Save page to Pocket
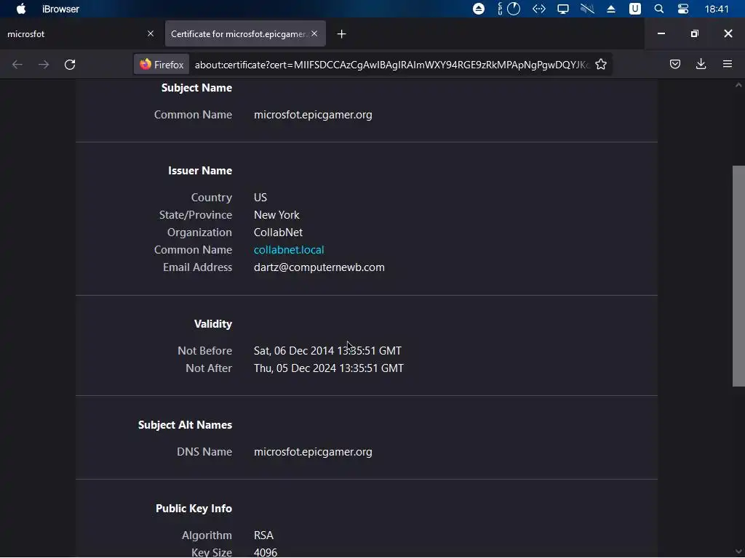 click(x=674, y=64)
